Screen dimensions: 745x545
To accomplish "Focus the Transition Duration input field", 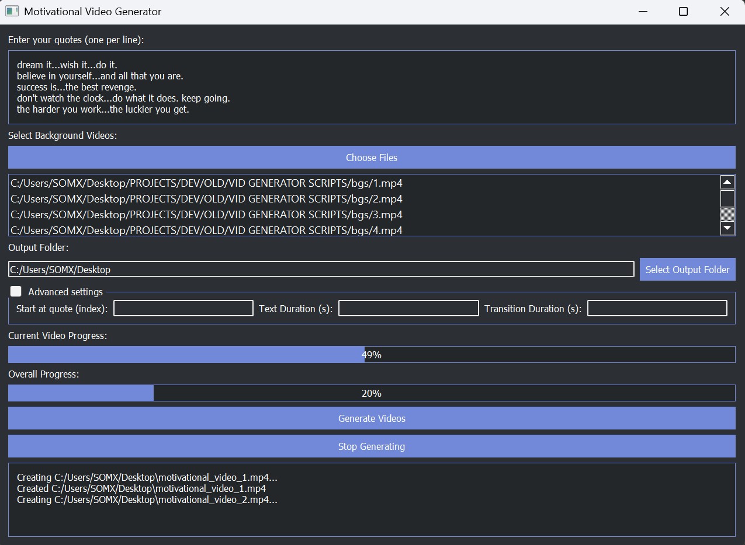I will tap(657, 308).
